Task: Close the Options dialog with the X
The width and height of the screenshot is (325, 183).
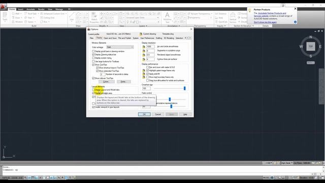Action: point(191,29)
